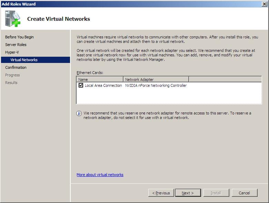The height and width of the screenshot is (203, 269).
Task: Toggle the Local Area Connection checkbox
Action: pyautogui.click(x=81, y=85)
